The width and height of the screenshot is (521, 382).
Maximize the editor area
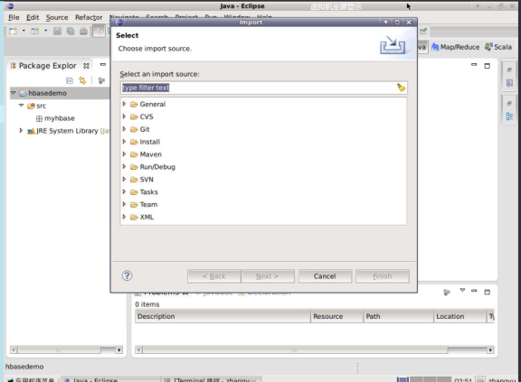click(488, 66)
